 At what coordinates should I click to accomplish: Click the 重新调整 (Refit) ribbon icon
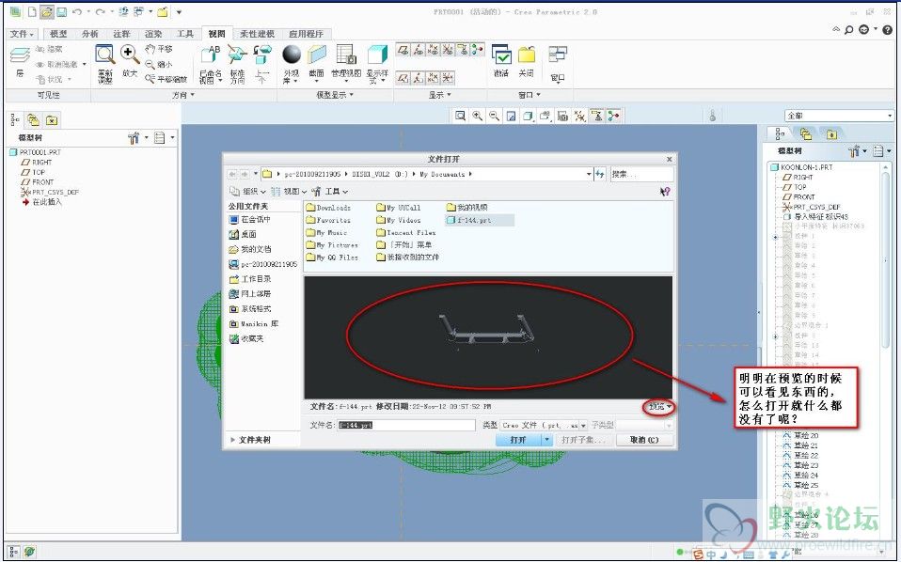pyautogui.click(x=105, y=64)
